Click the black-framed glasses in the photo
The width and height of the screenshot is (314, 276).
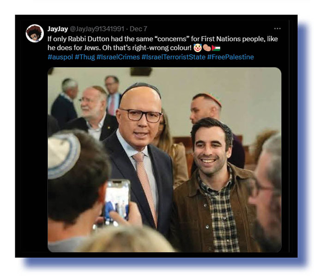[x=140, y=116]
